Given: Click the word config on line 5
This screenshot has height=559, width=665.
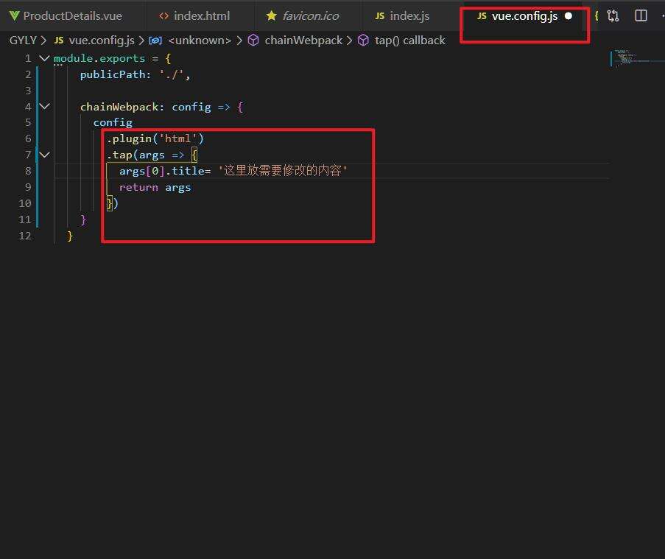Looking at the screenshot, I should coord(113,122).
